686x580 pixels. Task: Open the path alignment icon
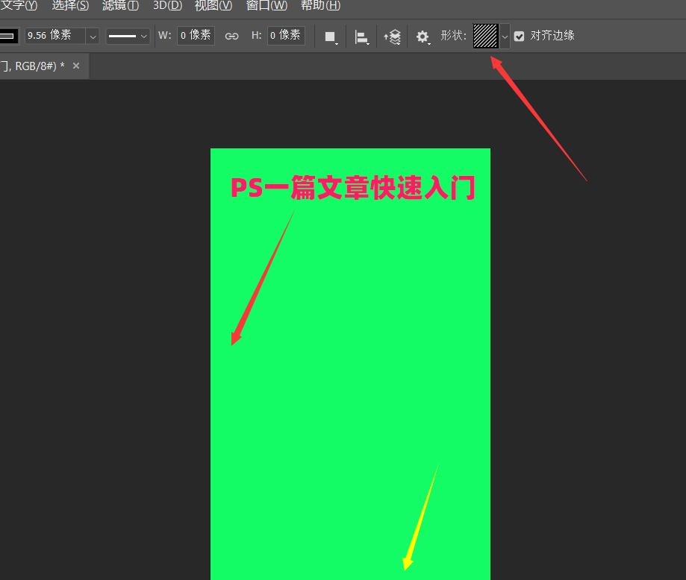pos(362,37)
